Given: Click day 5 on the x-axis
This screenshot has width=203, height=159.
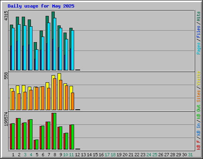Looking at the screenshot, I should [37, 155].
